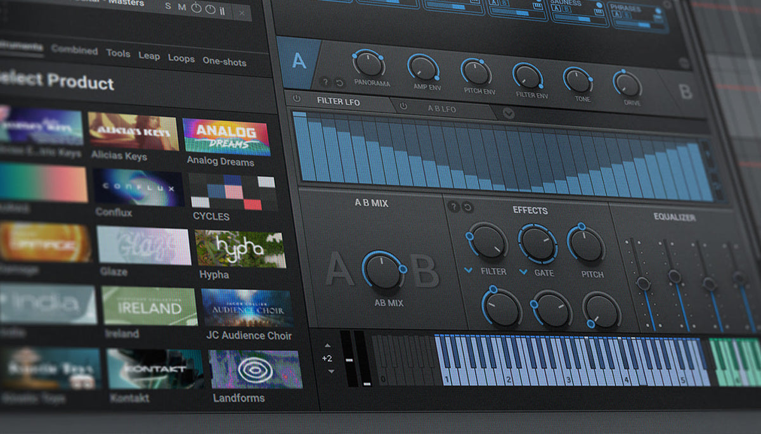Click the Solo S icon in the header
The width and height of the screenshot is (761, 434).
[168, 7]
